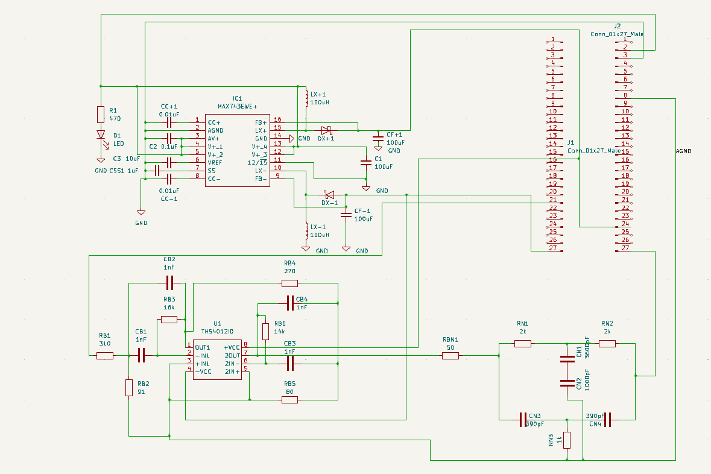The height and width of the screenshot is (474, 711).
Task: Select the CN3 390pF capacitor symbol
Action: coord(523,420)
